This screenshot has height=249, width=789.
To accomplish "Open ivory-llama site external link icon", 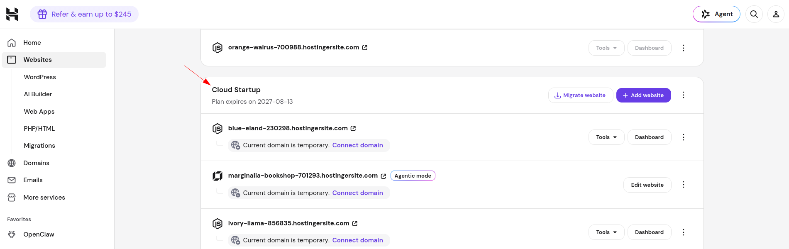I will (355, 224).
